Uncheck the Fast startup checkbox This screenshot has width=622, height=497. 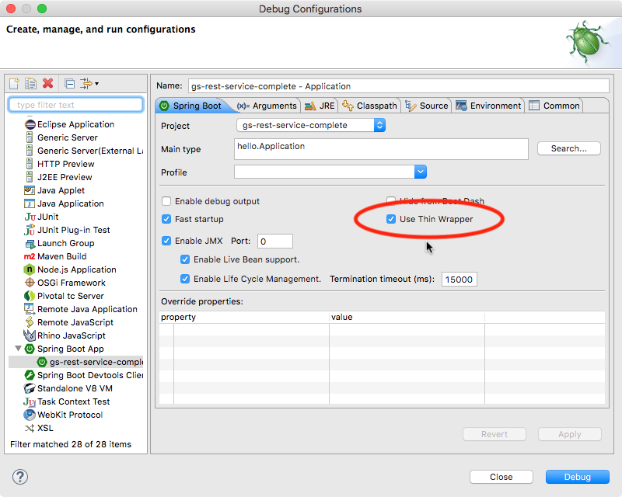[166, 219]
